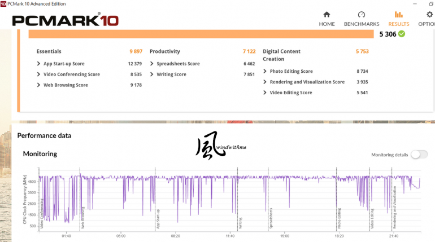435x242 pixels.
Task: Click the Productivity heading
Action: point(165,51)
